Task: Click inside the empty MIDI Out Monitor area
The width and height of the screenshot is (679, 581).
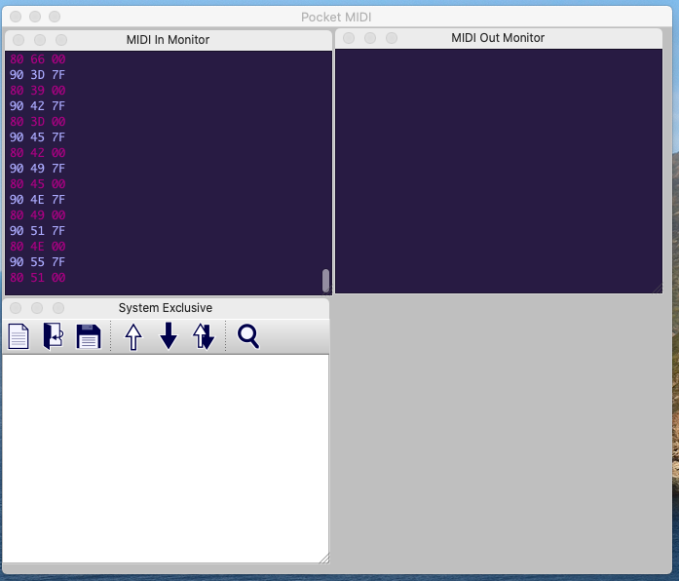Action: 499,171
